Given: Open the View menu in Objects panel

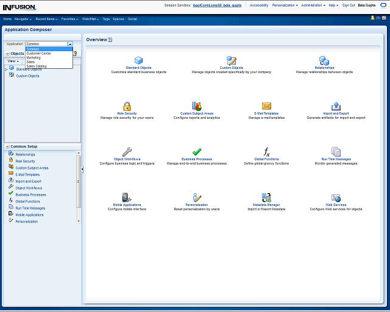Looking at the screenshot, I should click(13, 61).
